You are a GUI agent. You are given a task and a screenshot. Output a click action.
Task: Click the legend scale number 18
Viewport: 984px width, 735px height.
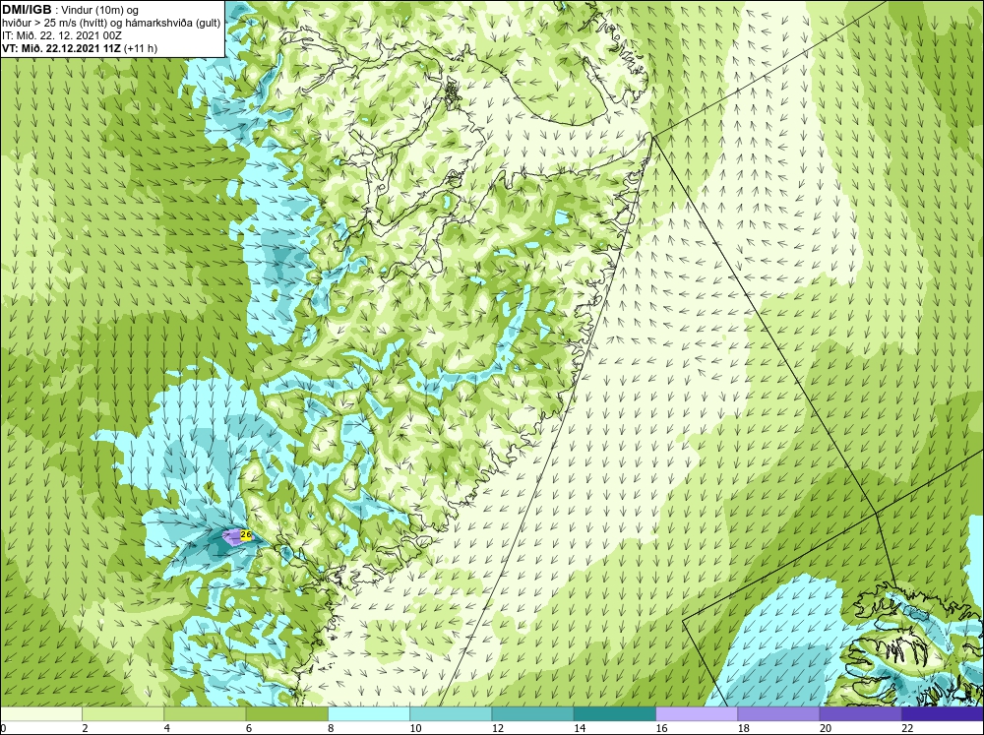(x=743, y=728)
